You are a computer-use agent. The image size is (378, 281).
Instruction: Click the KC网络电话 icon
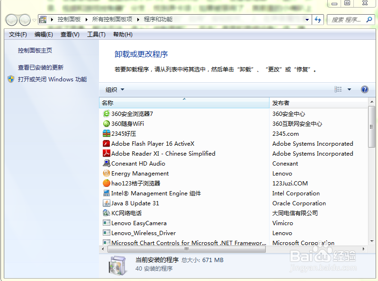[106, 213]
